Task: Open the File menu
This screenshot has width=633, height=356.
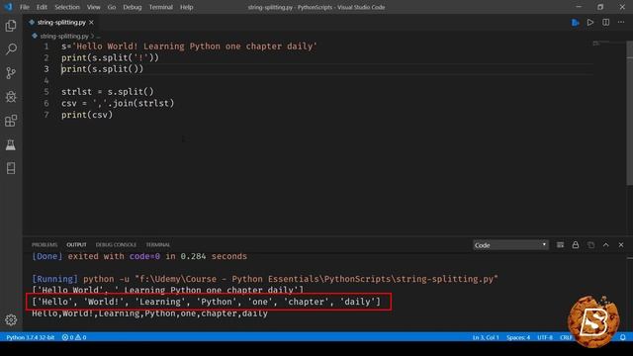Action: 25,7
